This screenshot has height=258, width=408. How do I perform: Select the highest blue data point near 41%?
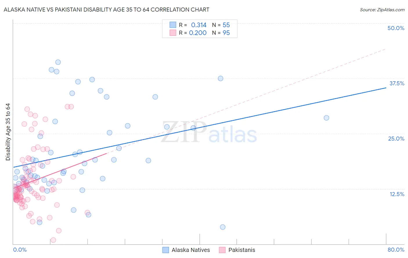(58, 62)
